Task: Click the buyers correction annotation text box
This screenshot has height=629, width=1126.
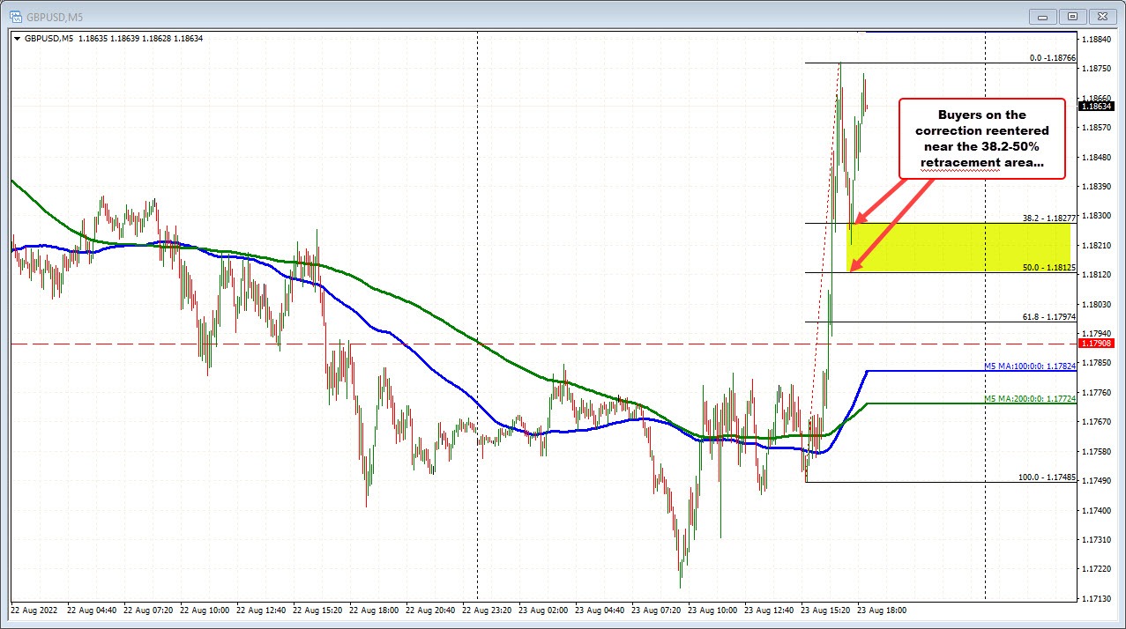Action: coord(981,138)
